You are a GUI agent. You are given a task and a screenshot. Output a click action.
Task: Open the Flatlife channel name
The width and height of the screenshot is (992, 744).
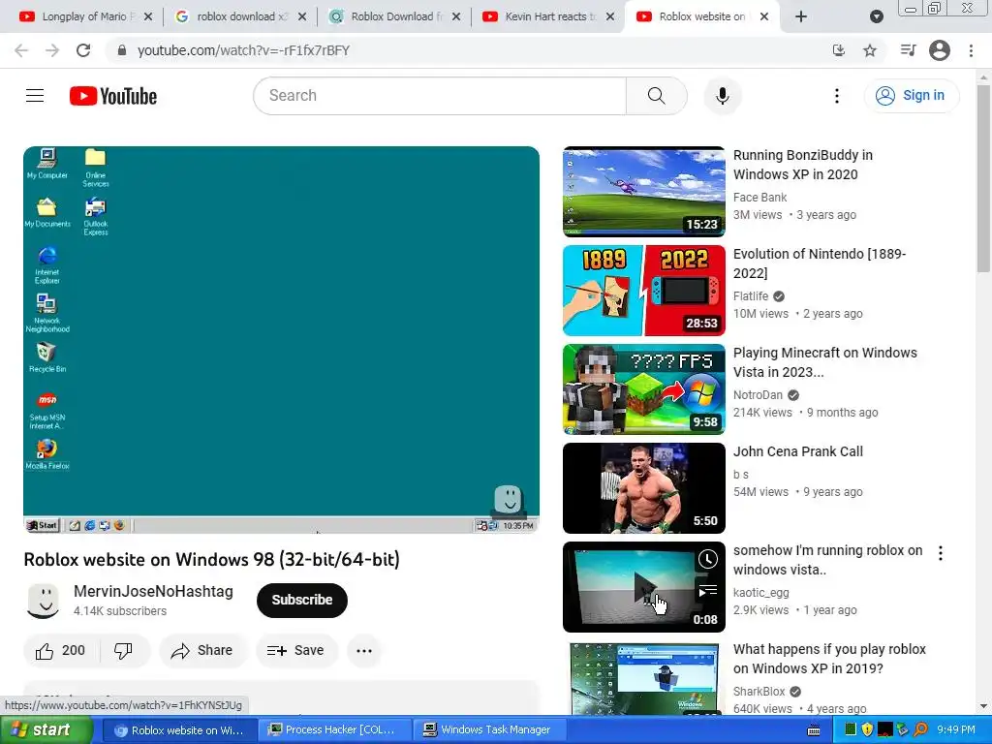tap(751, 296)
